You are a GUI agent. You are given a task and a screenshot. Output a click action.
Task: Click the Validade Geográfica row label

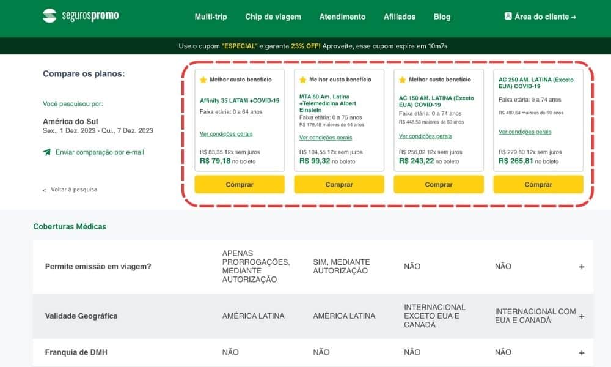point(81,316)
